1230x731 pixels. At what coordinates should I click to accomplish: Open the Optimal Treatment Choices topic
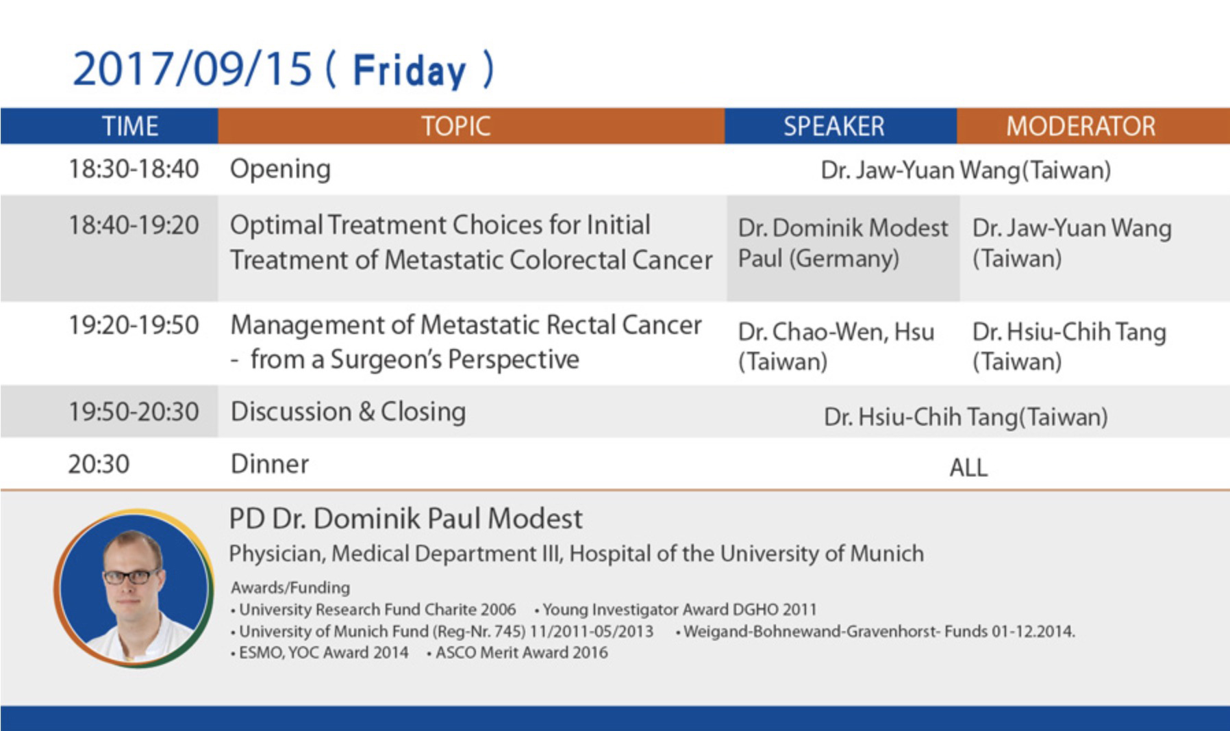coord(471,242)
